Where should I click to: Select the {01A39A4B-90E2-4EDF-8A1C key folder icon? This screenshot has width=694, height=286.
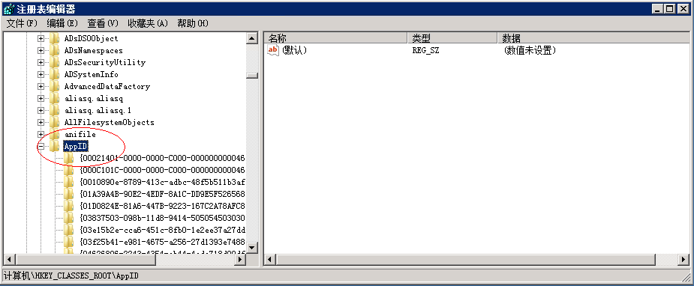[x=68, y=194]
